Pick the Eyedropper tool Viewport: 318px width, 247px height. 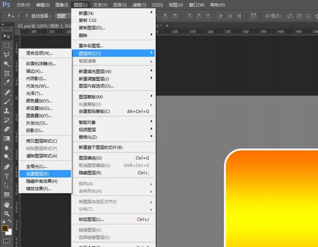[x=7, y=82]
